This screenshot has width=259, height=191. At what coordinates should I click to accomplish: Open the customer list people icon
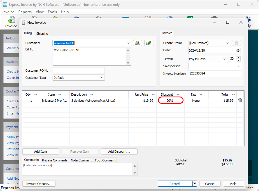137,43
